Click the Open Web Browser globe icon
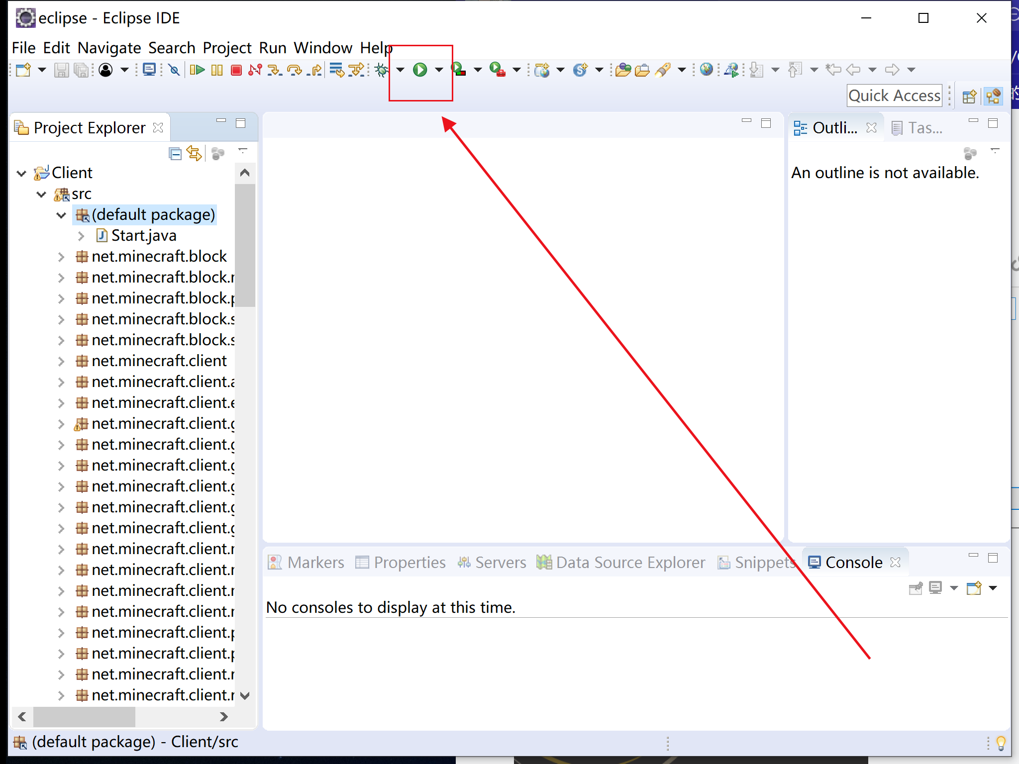Image resolution: width=1019 pixels, height=764 pixels. tap(706, 70)
